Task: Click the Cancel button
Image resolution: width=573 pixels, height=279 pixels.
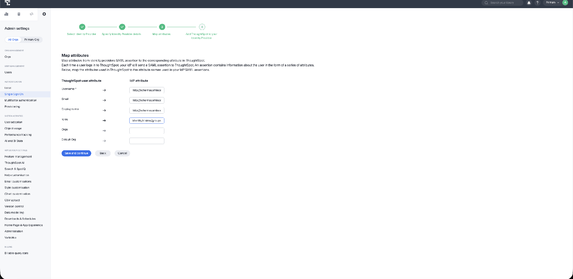Action: (122, 153)
